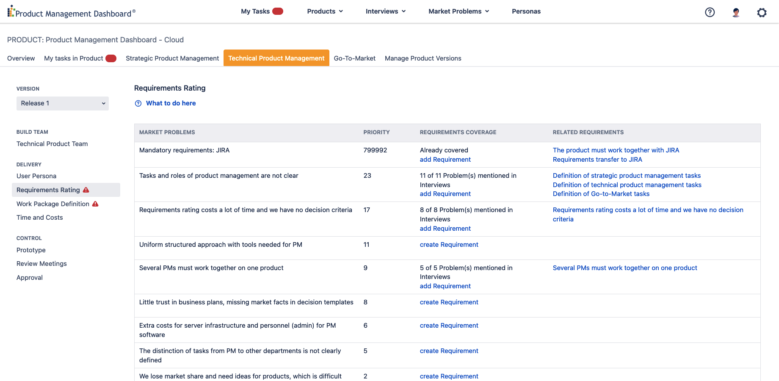Click the warning icon beside Requirements Rating
Viewport: 779px width, 381px height.
click(86, 190)
